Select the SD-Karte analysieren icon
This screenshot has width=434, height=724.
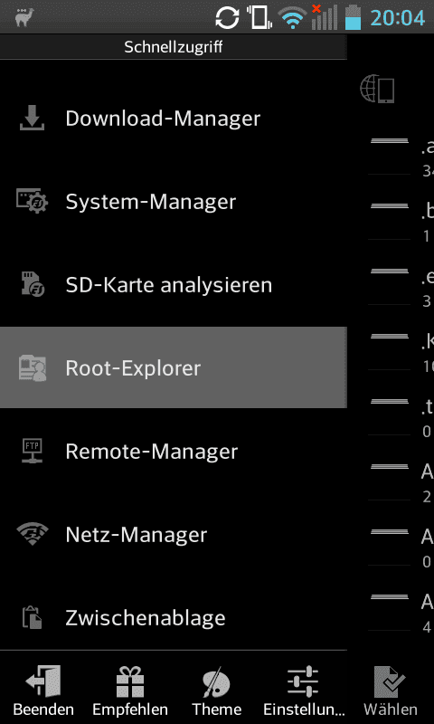click(32, 284)
